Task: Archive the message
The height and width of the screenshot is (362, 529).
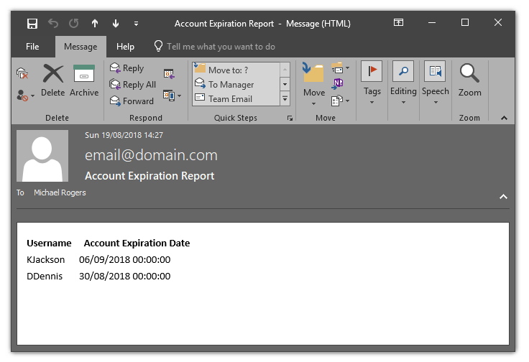Action: (x=84, y=80)
